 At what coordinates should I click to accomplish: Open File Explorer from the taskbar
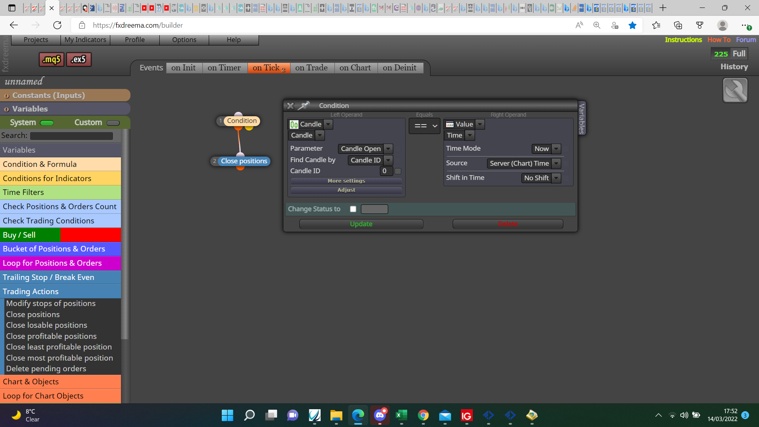[336, 415]
